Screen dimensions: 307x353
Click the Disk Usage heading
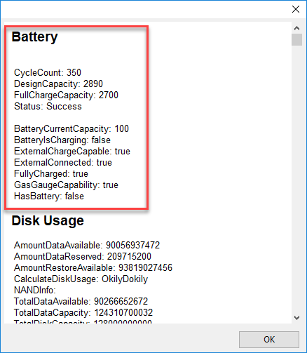[48, 220]
